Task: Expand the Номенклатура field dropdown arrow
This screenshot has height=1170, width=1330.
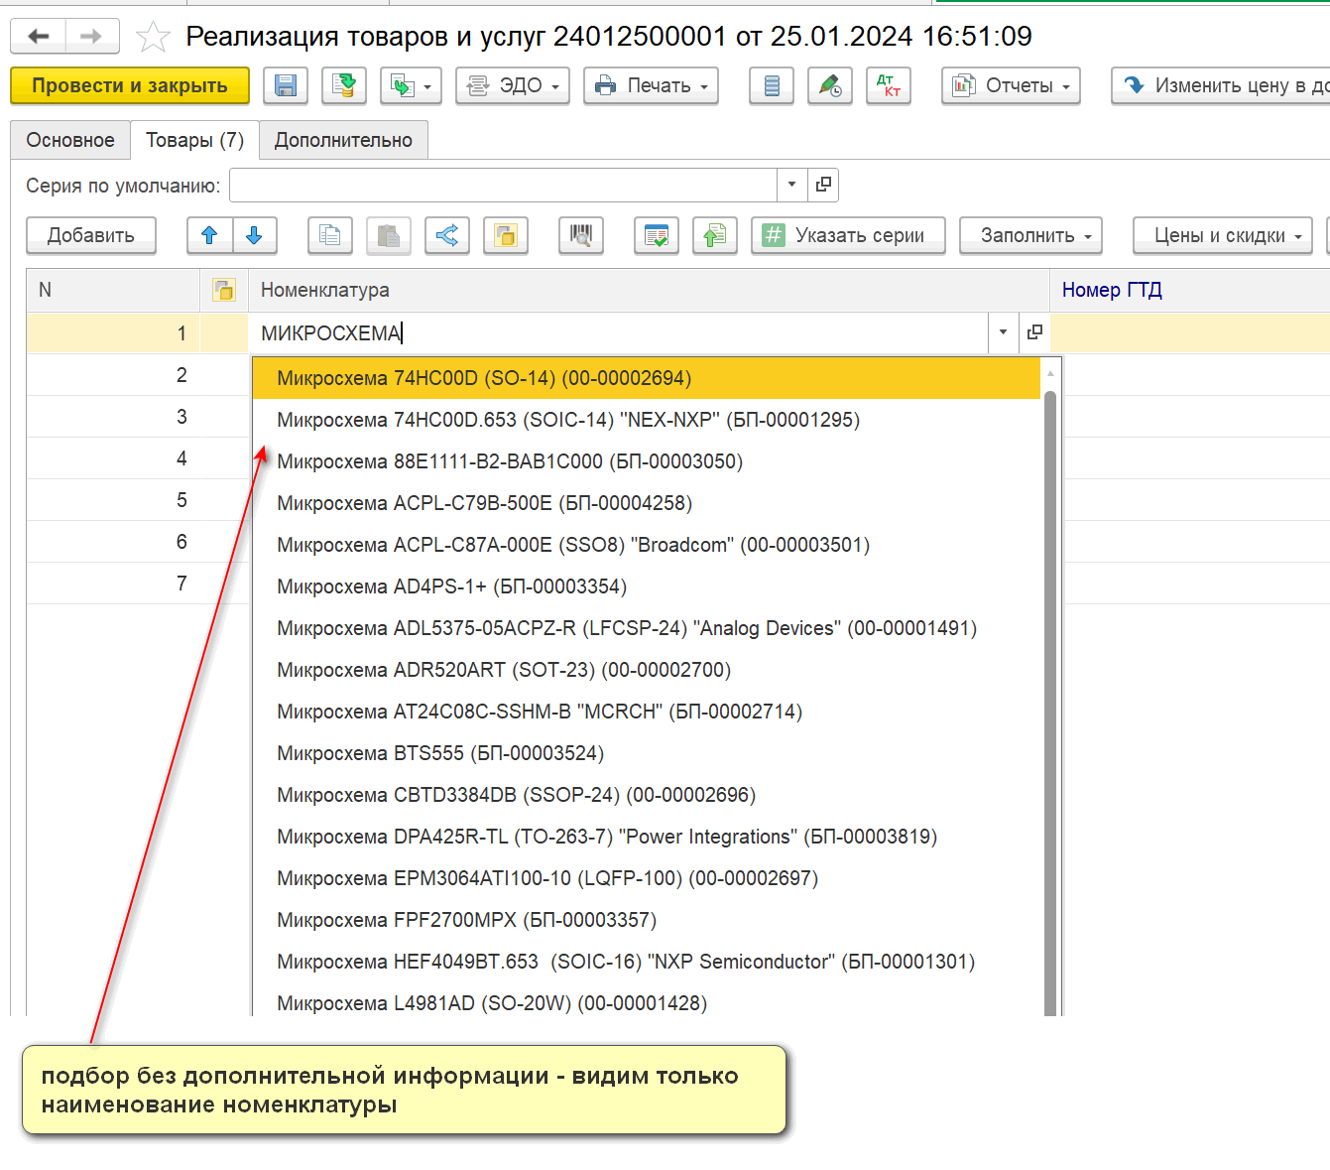Action: (1003, 332)
